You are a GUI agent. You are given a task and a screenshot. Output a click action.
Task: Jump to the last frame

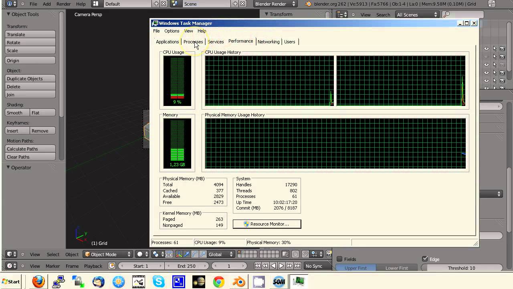[297, 266]
